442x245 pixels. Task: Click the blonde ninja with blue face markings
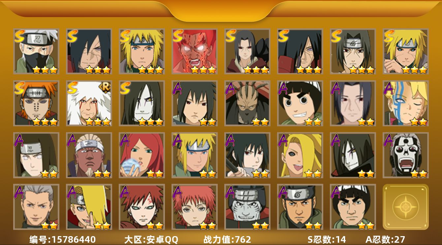coord(406,103)
